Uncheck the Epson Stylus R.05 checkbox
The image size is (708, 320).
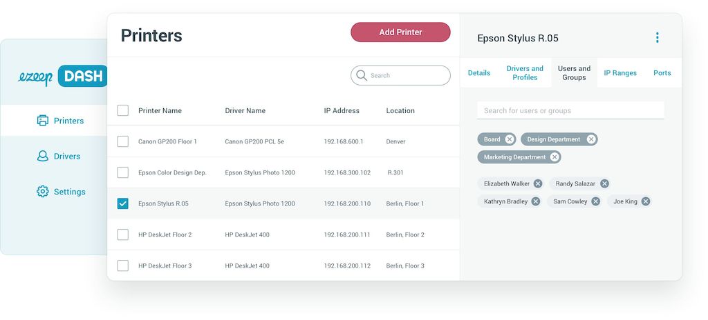(123, 203)
